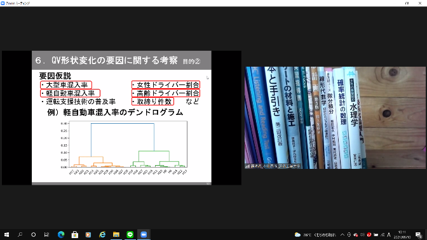The height and width of the screenshot is (240, 427).
Task: Launch Internet Explorer from the taskbar
Action: (102, 234)
